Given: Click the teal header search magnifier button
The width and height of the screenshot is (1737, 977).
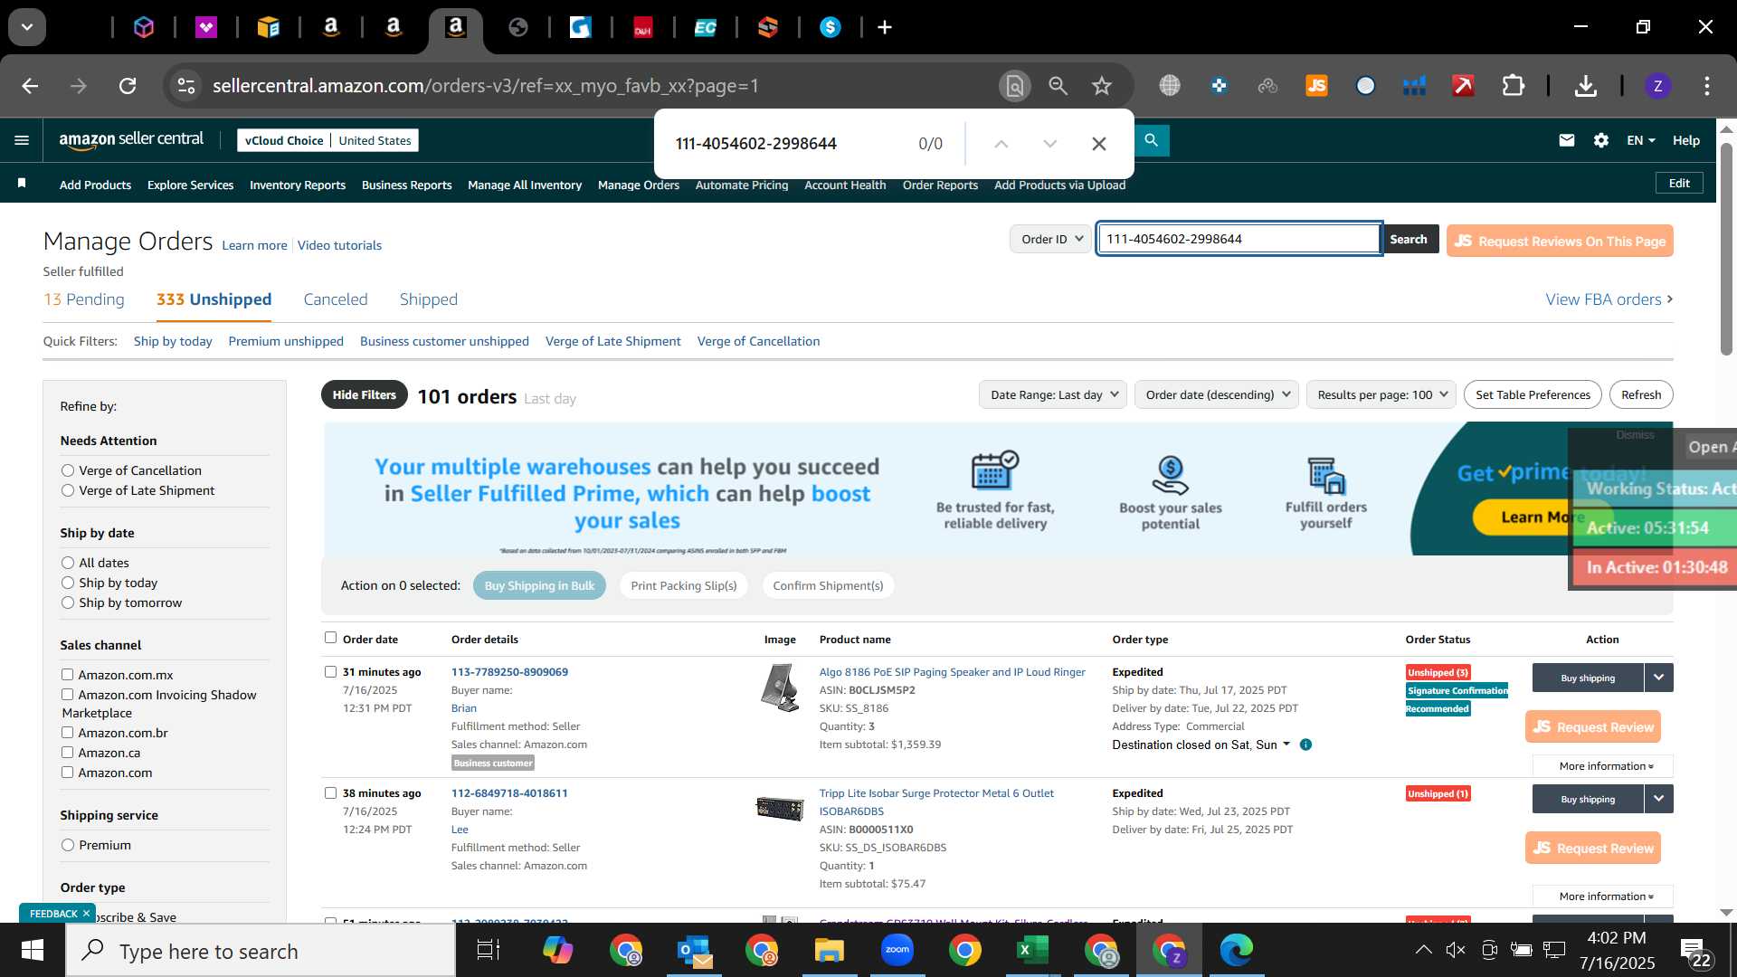Looking at the screenshot, I should (x=1151, y=140).
